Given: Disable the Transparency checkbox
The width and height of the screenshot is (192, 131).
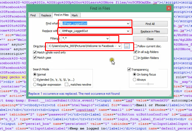Looking at the screenshot, I should [x=129, y=69].
